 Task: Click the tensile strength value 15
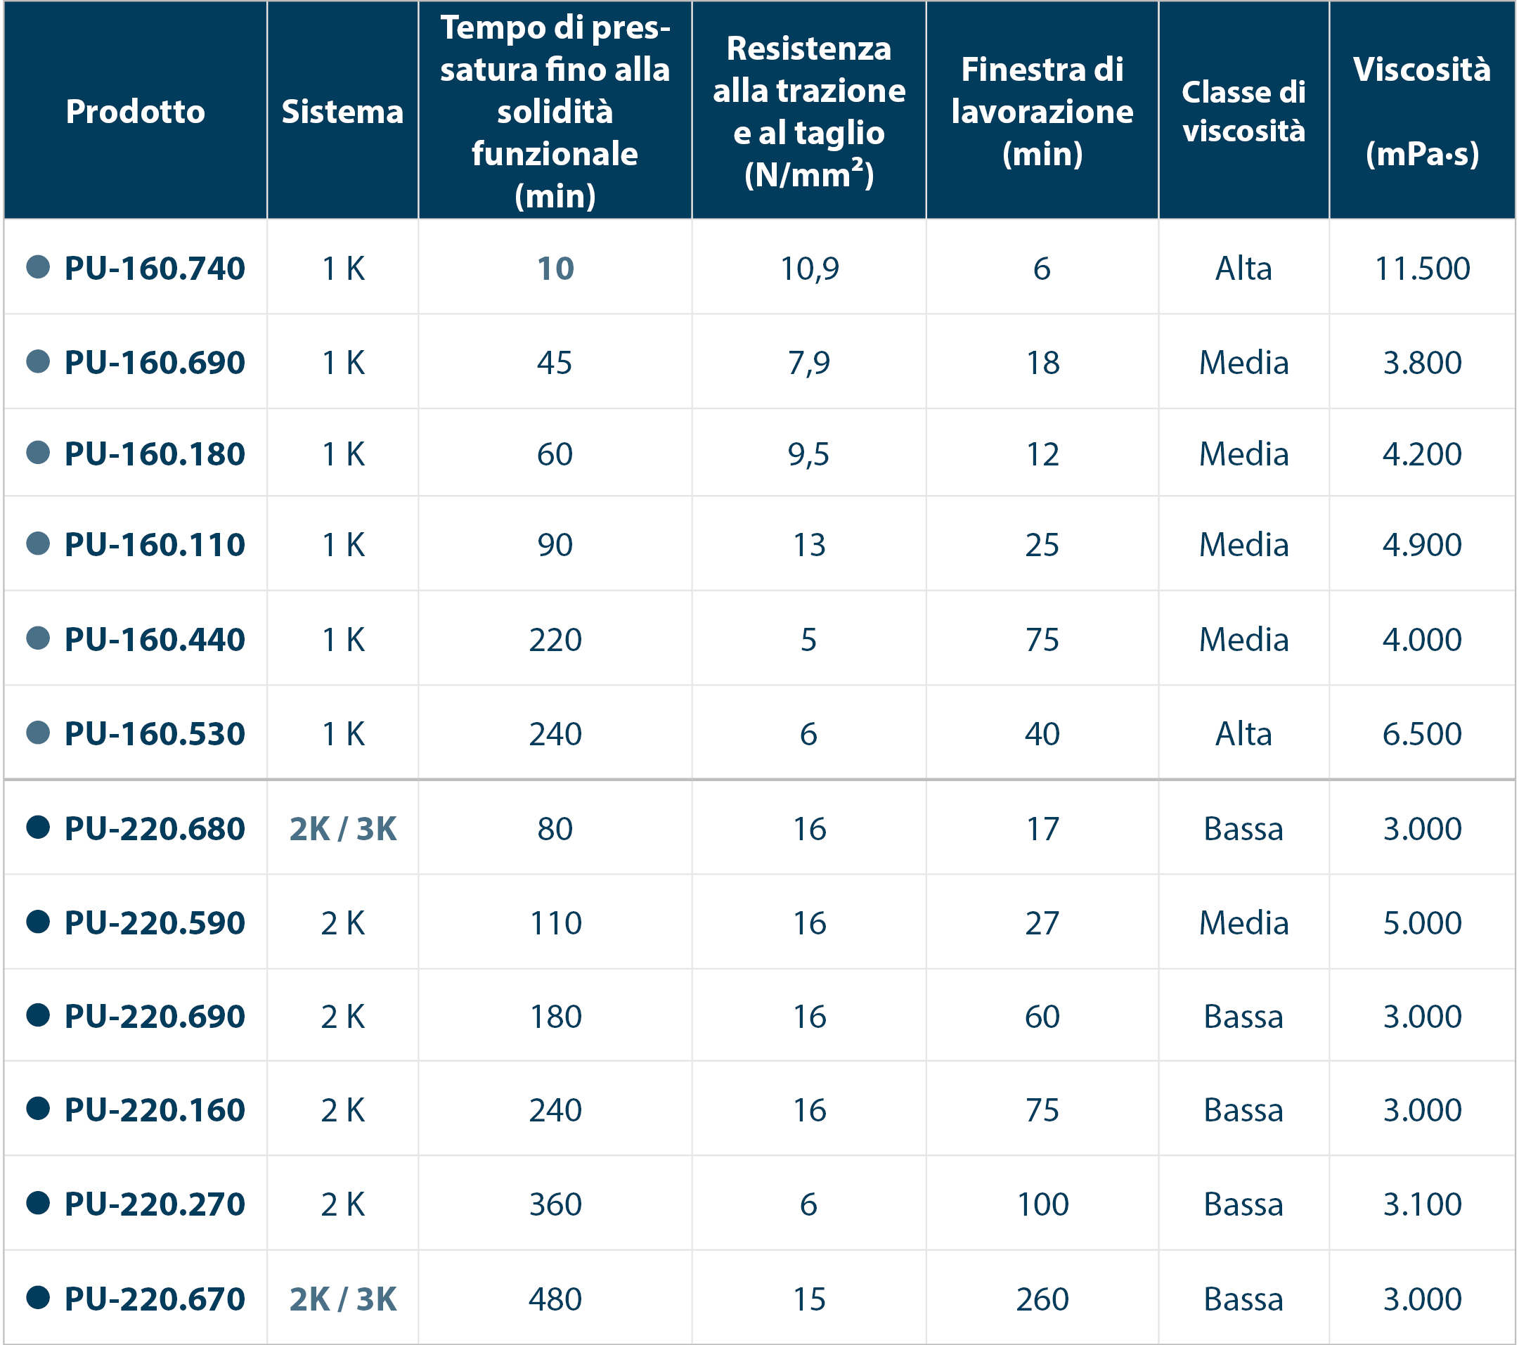809,1299
